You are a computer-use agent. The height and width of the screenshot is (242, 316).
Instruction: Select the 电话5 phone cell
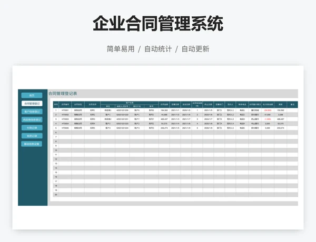pyautogui.click(x=242, y=128)
